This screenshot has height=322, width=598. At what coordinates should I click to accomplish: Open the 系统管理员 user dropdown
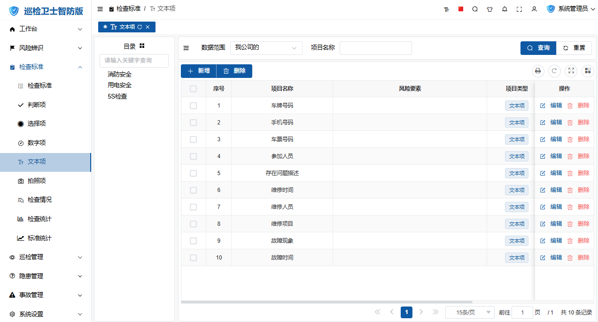point(571,9)
